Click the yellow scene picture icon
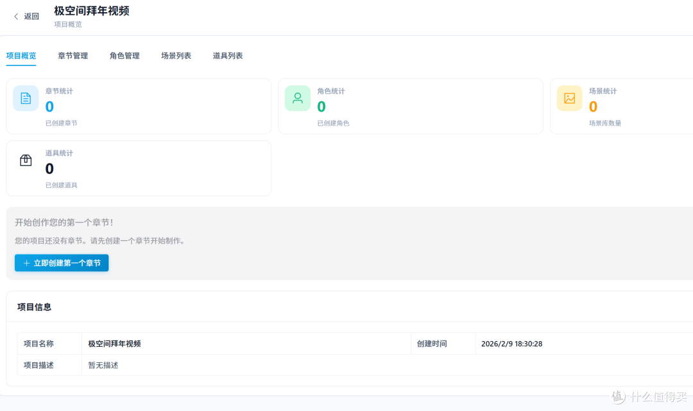 tap(569, 98)
